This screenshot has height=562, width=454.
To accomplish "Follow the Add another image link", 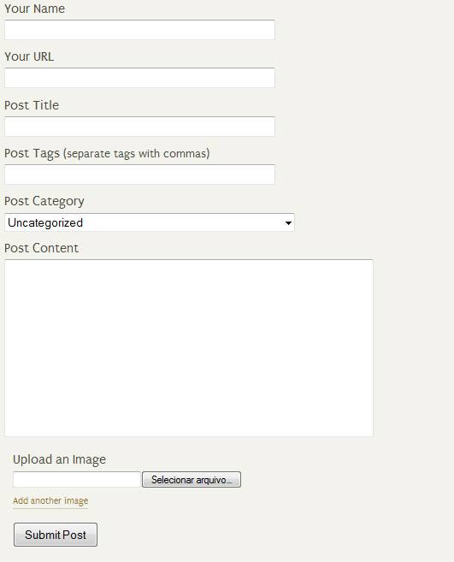I will (x=50, y=500).
